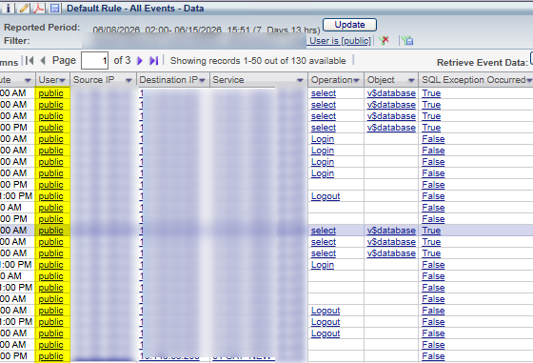Open the Source IP column dropdown arrow
This screenshot has width=533, height=363.
128,80
